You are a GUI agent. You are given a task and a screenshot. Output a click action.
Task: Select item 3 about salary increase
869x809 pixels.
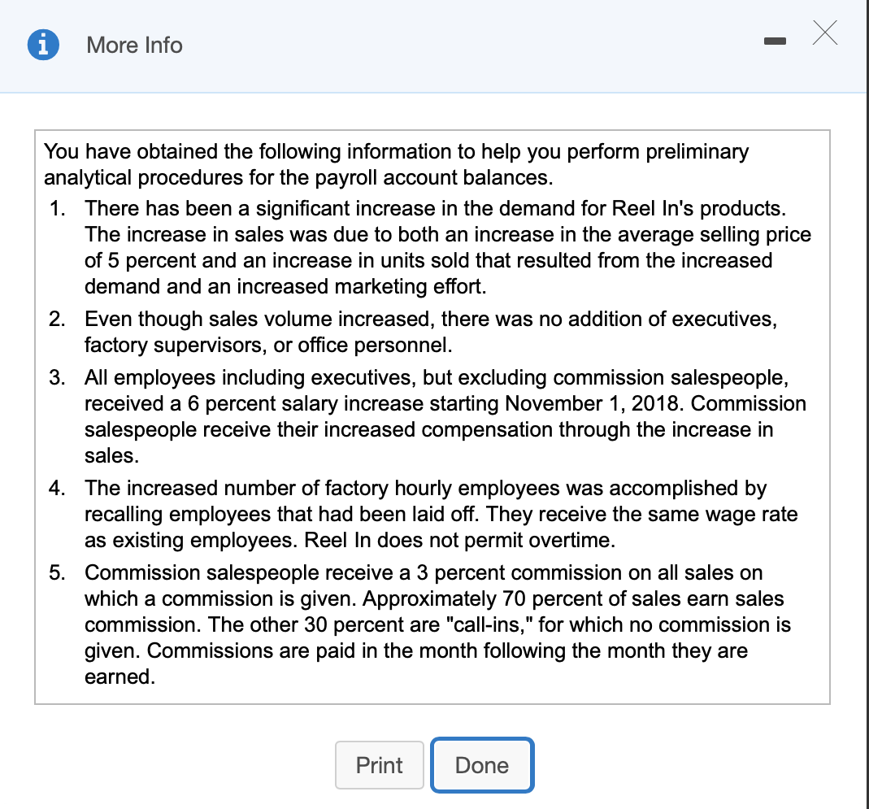431,416
